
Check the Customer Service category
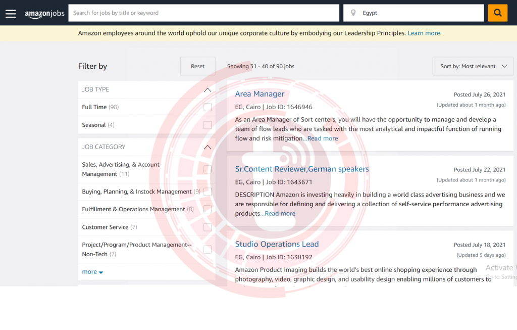coord(208,227)
